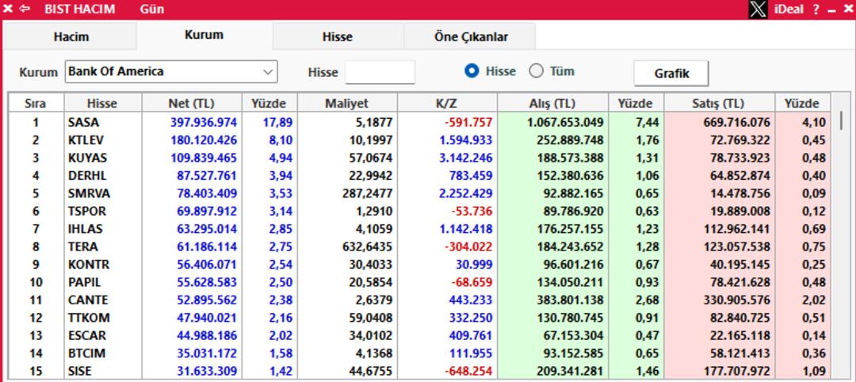Click Maliyet value 632,6435

(x=369, y=246)
